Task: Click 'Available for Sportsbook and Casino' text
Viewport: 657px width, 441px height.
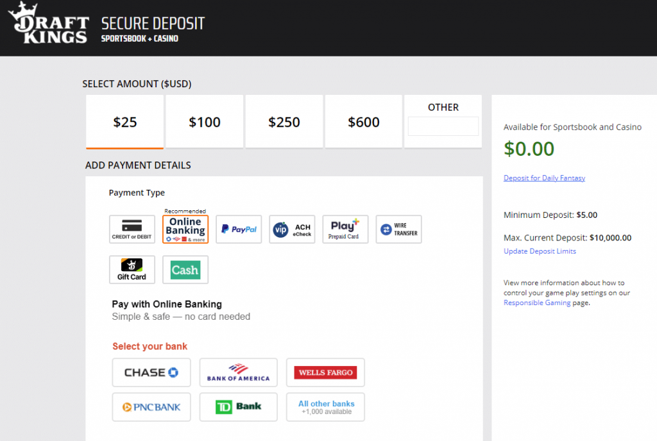Action: (572, 127)
